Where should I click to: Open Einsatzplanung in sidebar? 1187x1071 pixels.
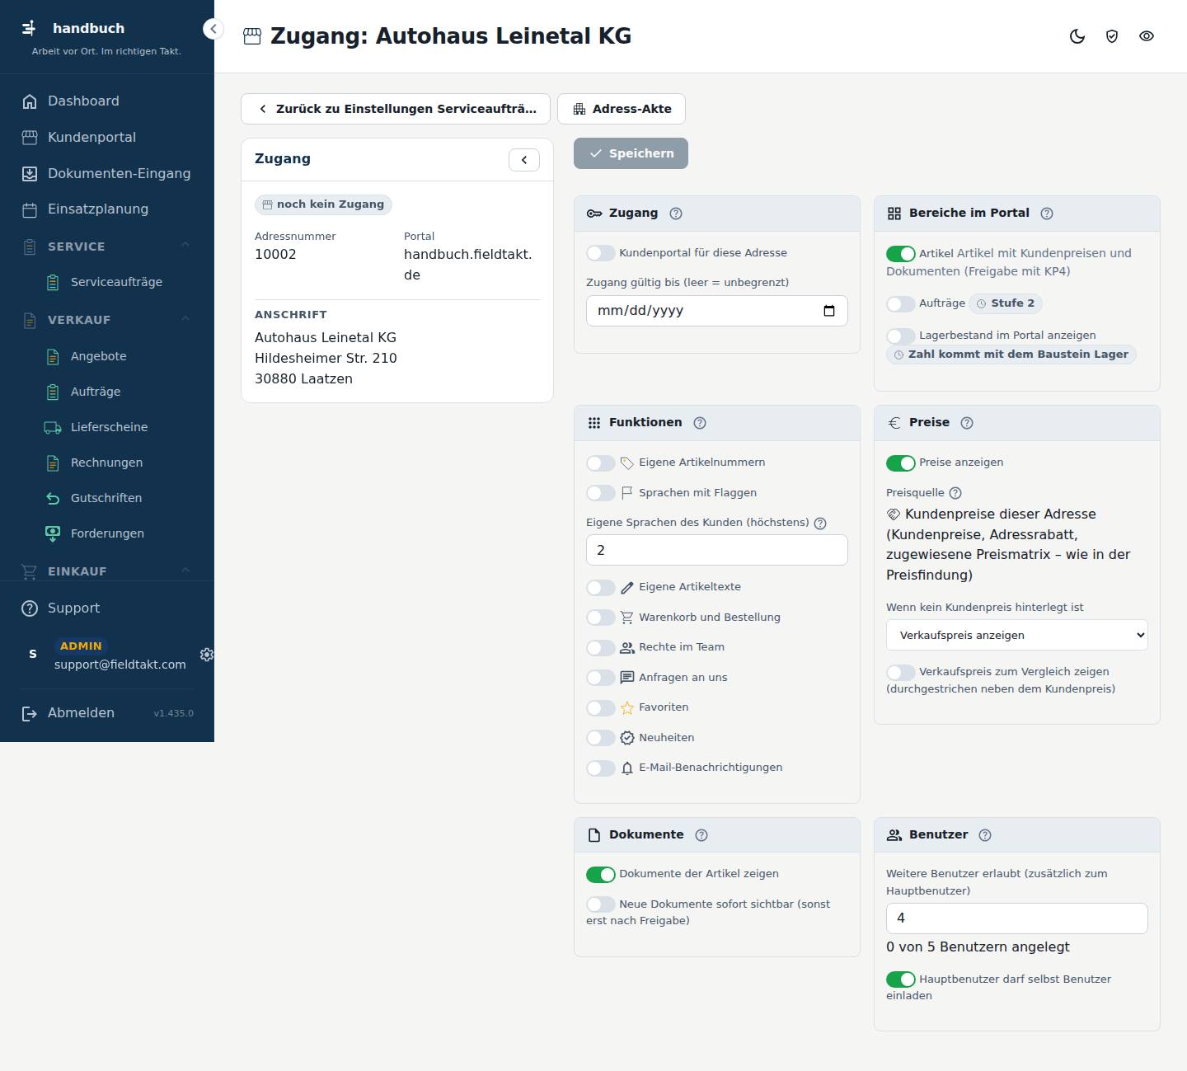coord(107,209)
